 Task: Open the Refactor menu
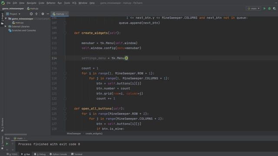(x=51, y=3)
